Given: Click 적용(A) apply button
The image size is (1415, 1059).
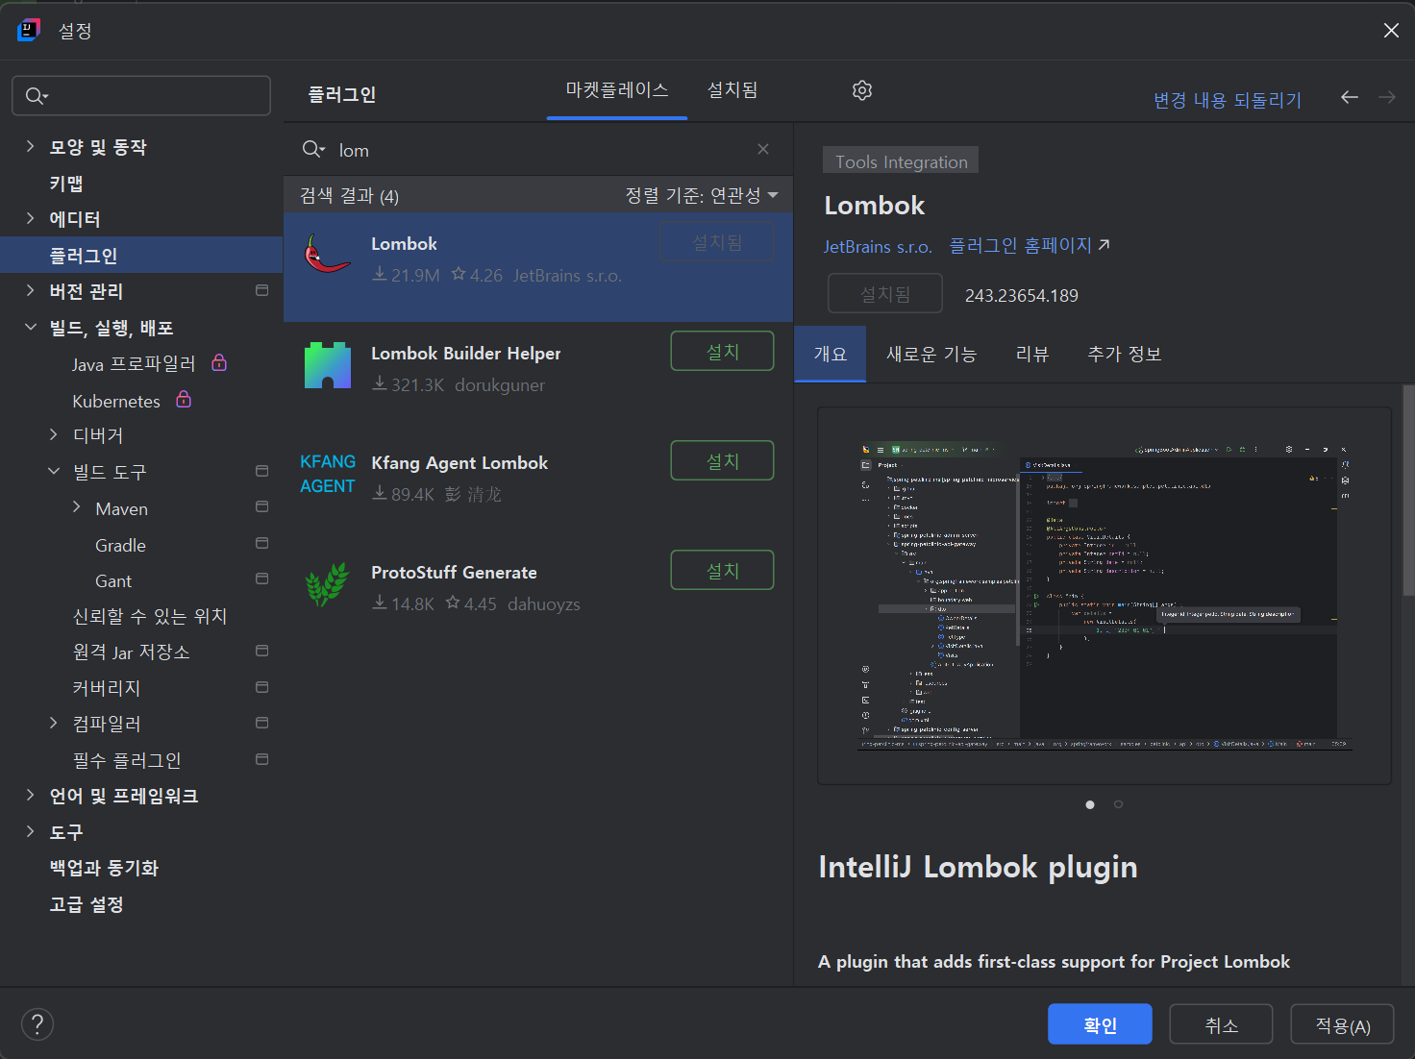Looking at the screenshot, I should (1342, 1024).
